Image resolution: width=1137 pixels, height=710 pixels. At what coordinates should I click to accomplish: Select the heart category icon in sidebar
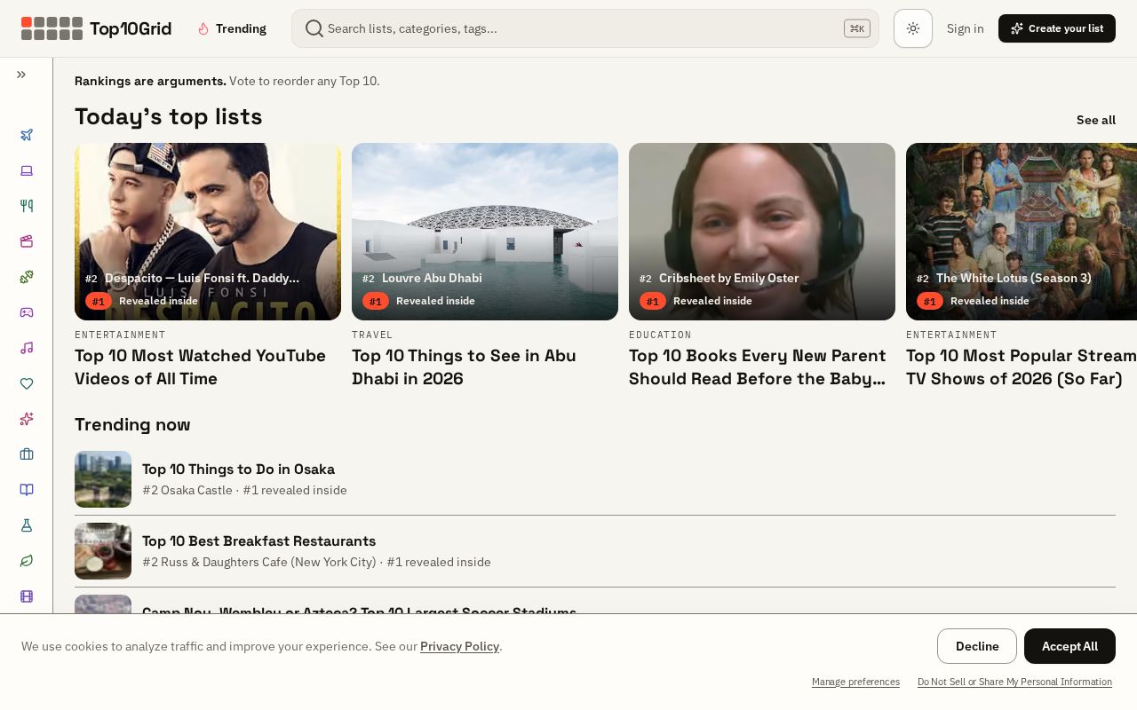tap(27, 383)
